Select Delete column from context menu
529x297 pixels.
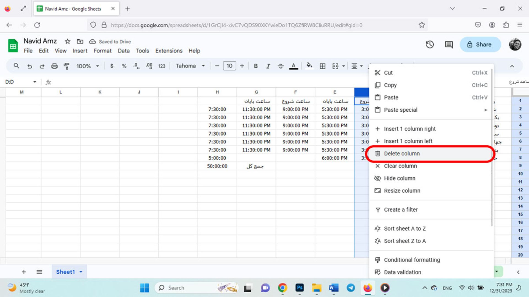click(402, 153)
